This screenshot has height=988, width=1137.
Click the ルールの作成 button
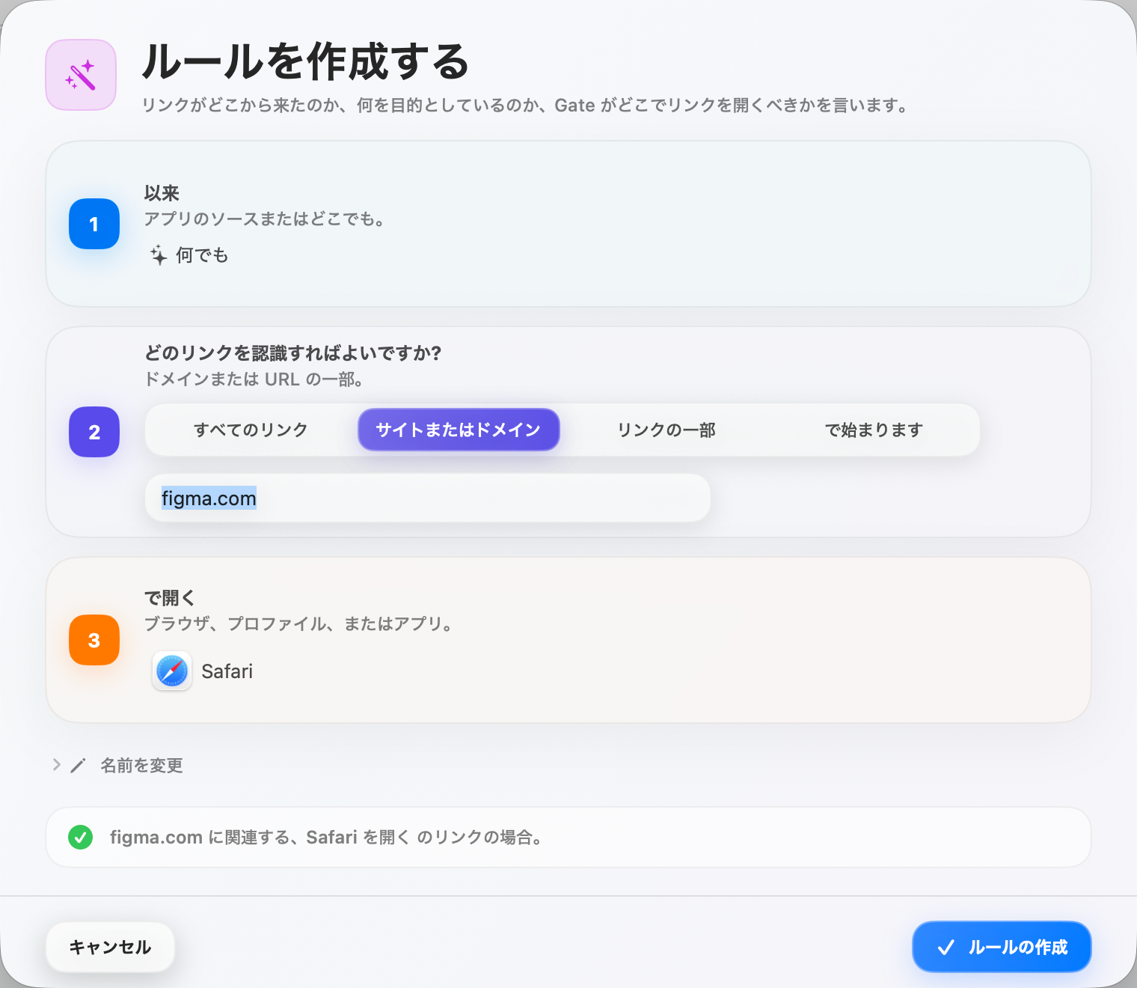click(1002, 947)
